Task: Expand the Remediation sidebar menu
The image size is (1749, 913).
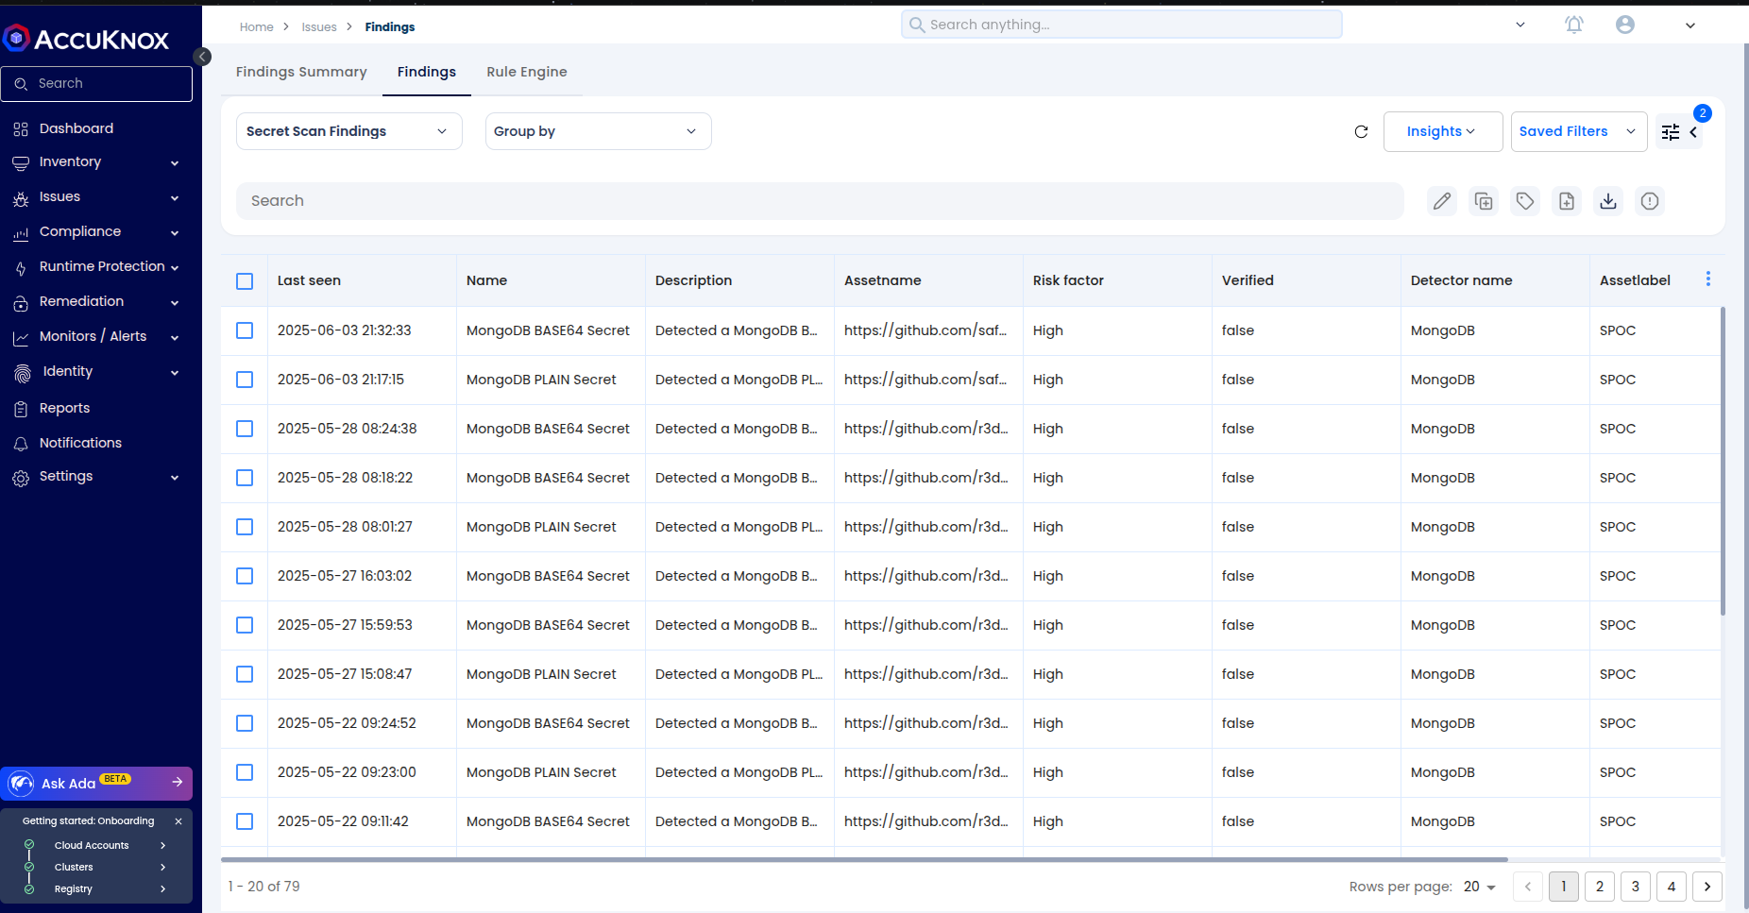Action: point(96,302)
